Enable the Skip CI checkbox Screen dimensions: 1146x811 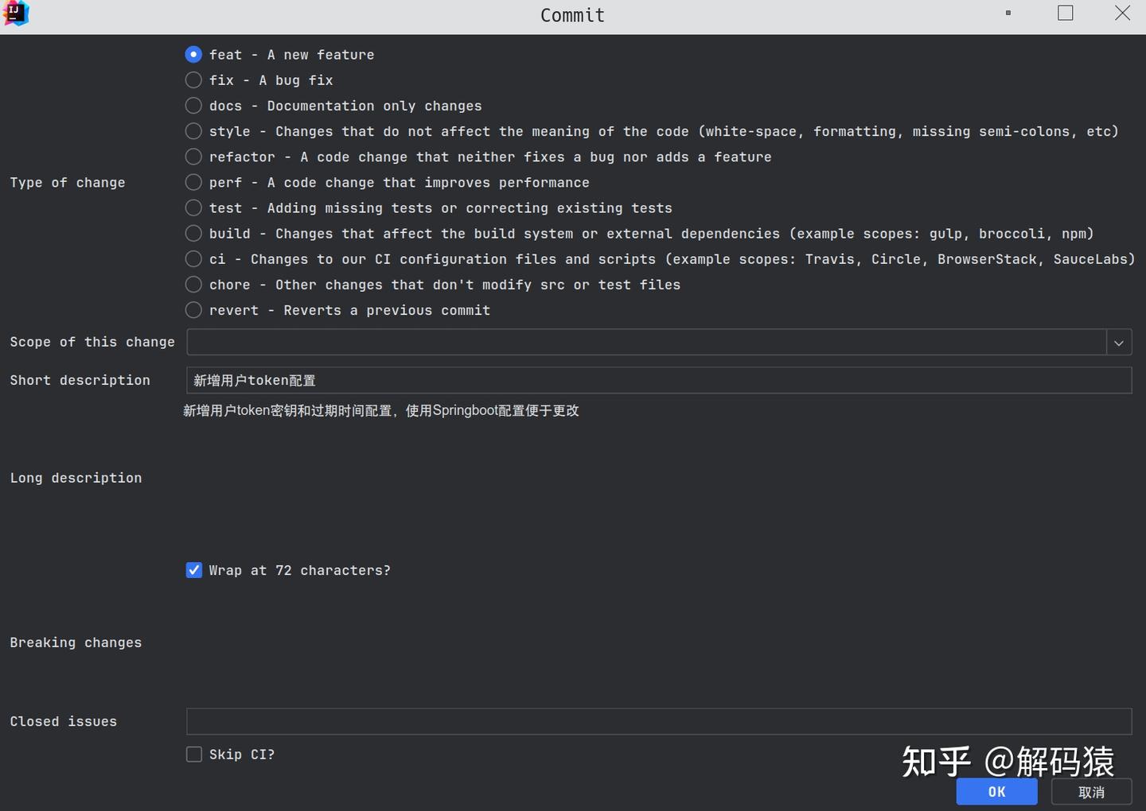click(x=194, y=755)
